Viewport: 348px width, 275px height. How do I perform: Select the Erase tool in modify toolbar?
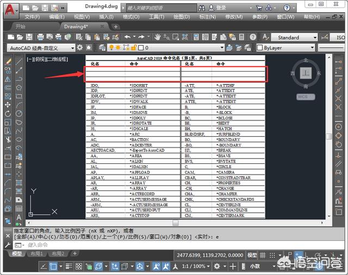pos(8,62)
